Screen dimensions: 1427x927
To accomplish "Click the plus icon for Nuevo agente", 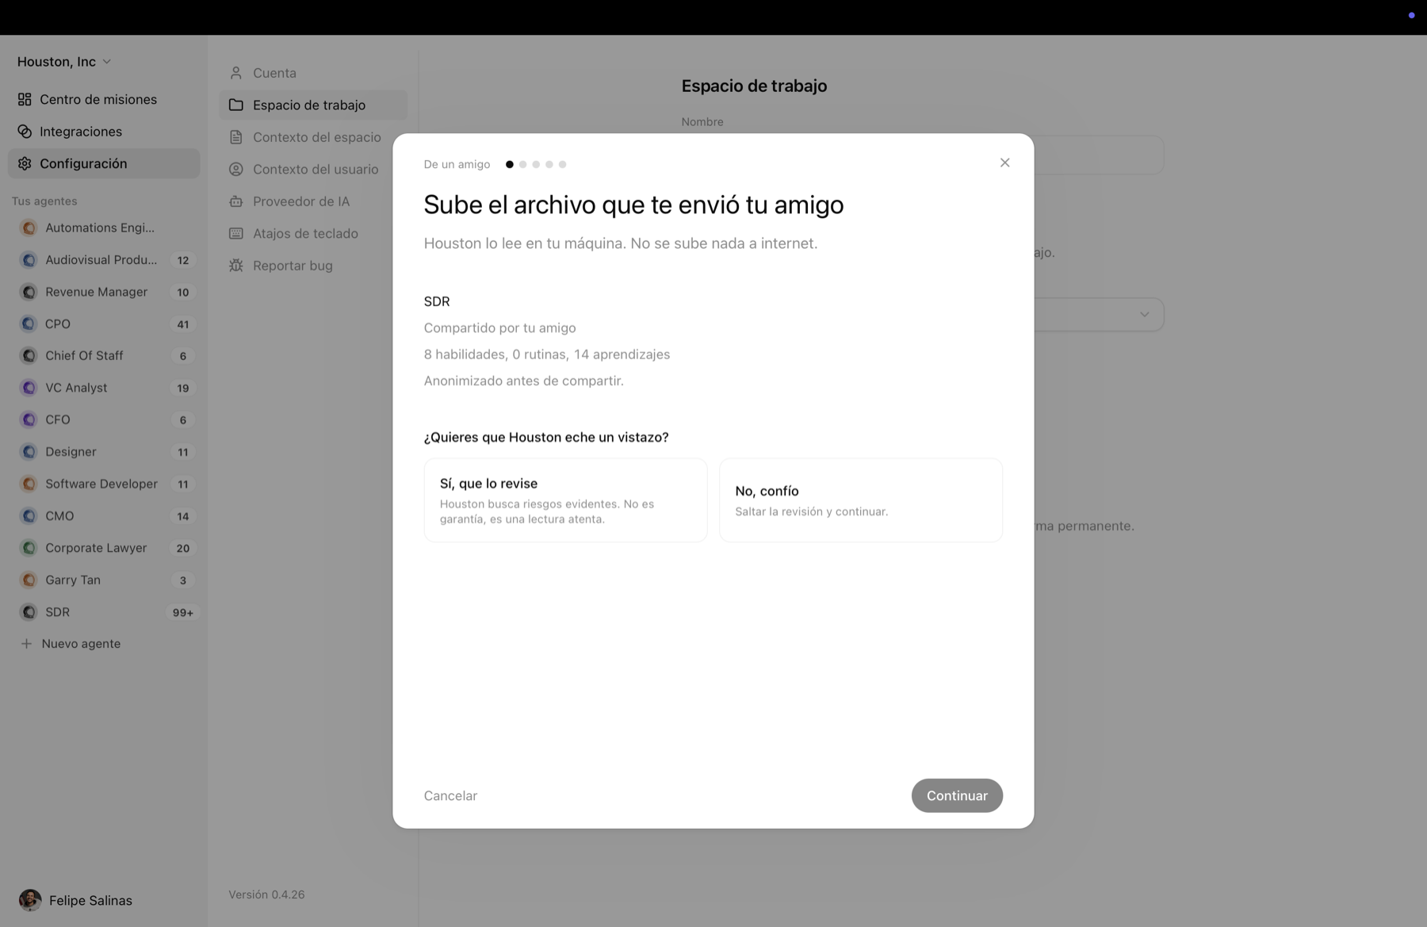I will click(x=26, y=644).
